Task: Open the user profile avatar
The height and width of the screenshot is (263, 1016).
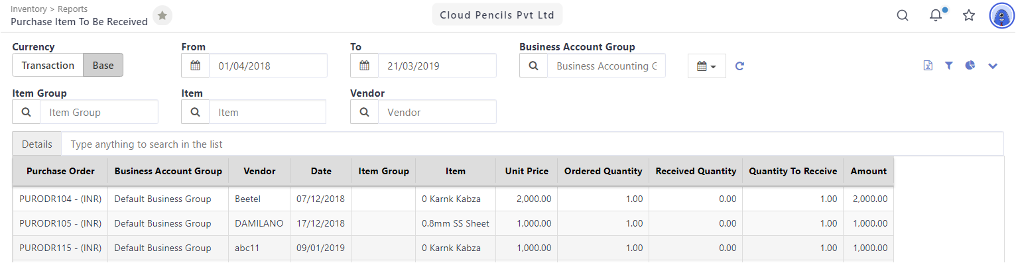Action: pyautogui.click(x=1001, y=15)
